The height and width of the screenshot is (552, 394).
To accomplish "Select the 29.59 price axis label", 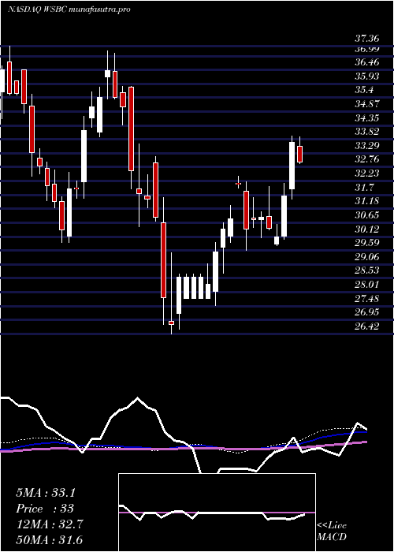I will click(367, 243).
